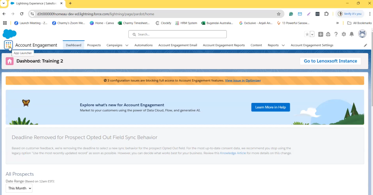Add page to Salesforce favorites star
Image resolution: width=373 pixels, height=195 pixels.
pos(307,34)
